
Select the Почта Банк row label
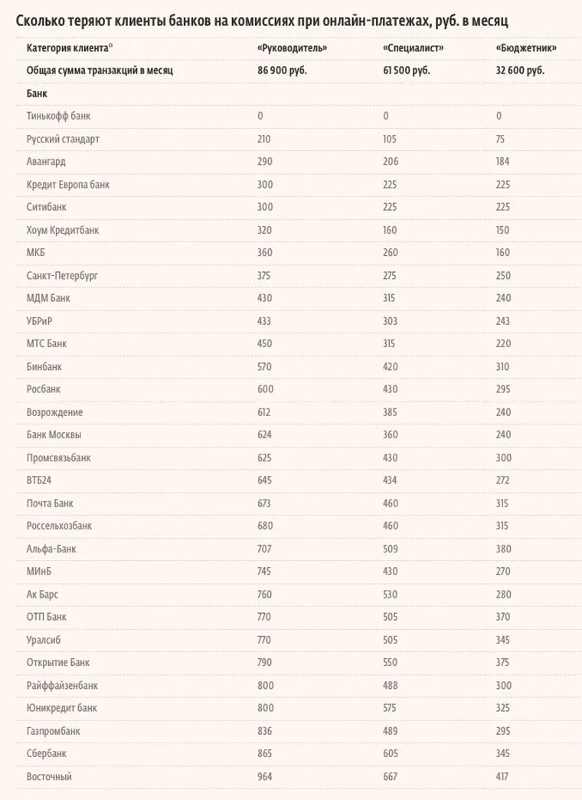point(50,503)
